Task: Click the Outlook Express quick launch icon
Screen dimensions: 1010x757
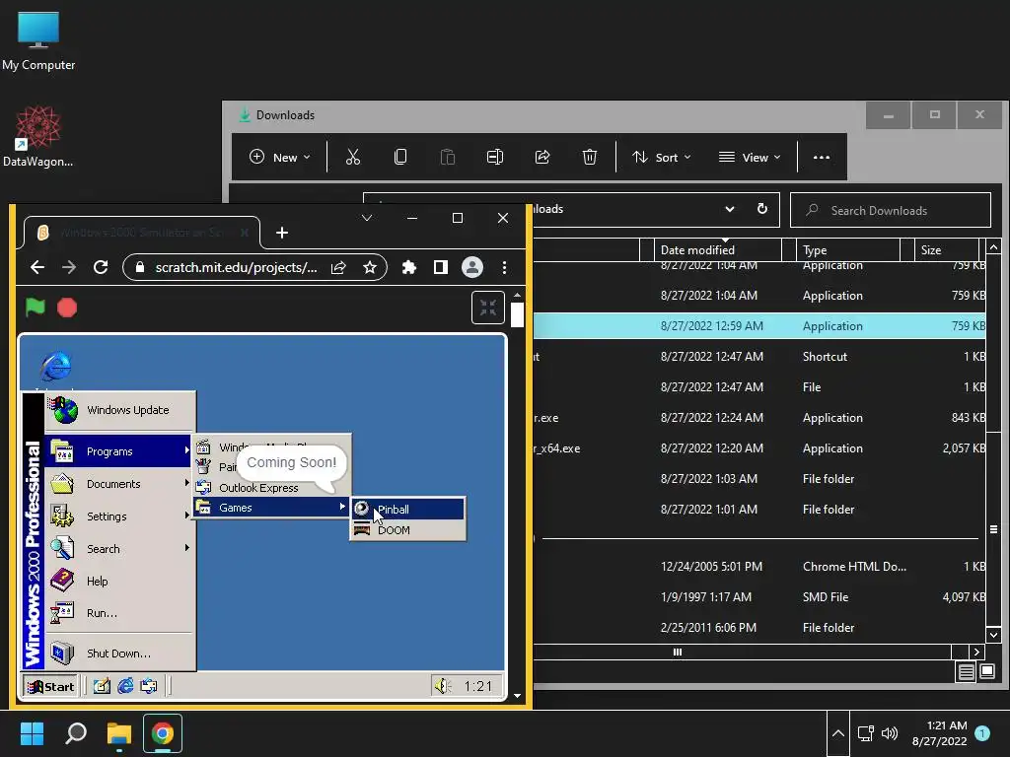Action: [149, 686]
